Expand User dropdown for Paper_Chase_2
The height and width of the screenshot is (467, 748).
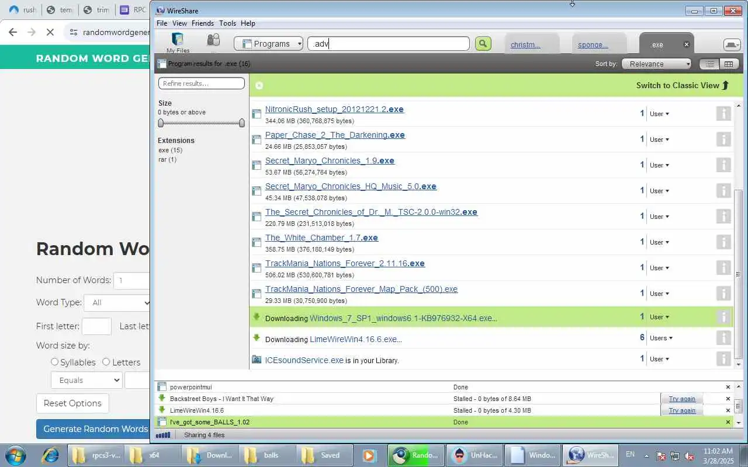pos(659,140)
